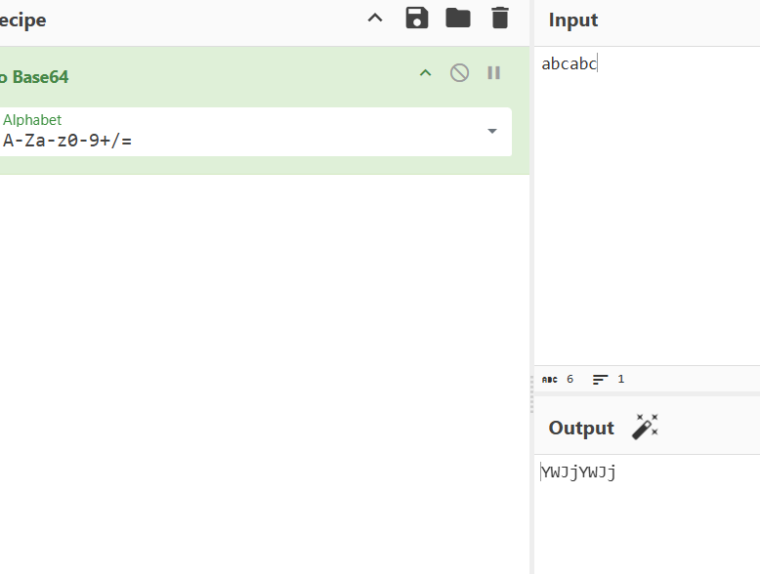Click the Recipe pane header title
The width and height of the screenshot is (760, 574).
[x=23, y=20]
